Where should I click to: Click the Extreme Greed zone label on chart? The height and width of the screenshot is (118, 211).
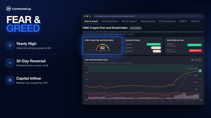(x=193, y=68)
